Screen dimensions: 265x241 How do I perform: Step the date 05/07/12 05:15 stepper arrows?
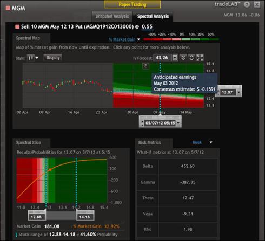[142, 123]
